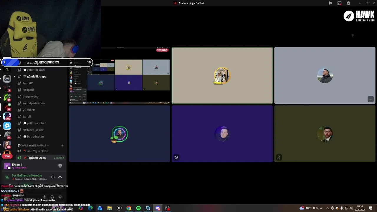Open masked-face avatar server icon

(x=7, y=79)
